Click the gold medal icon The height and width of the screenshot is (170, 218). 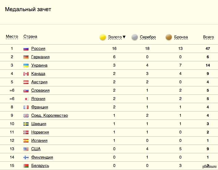[103, 37]
